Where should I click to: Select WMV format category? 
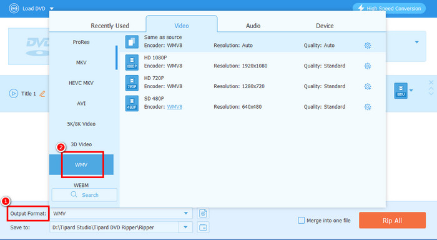point(81,164)
